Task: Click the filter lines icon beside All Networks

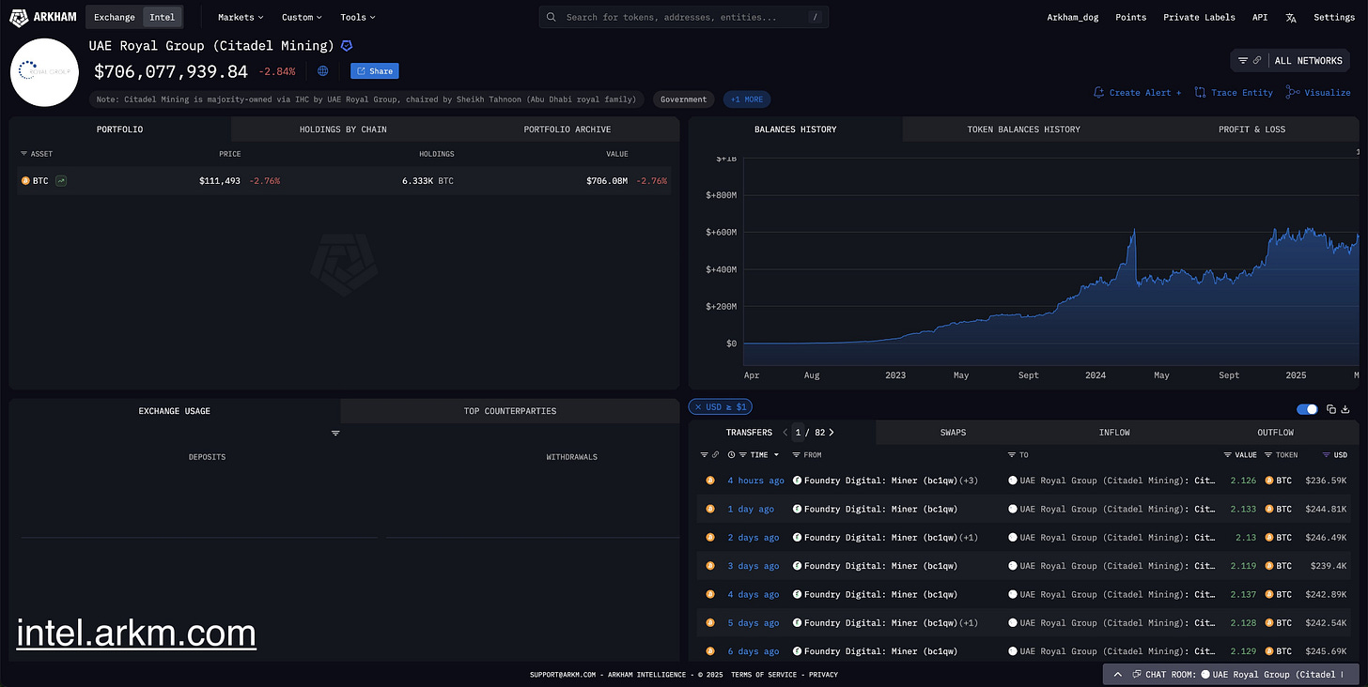Action: point(1243,60)
